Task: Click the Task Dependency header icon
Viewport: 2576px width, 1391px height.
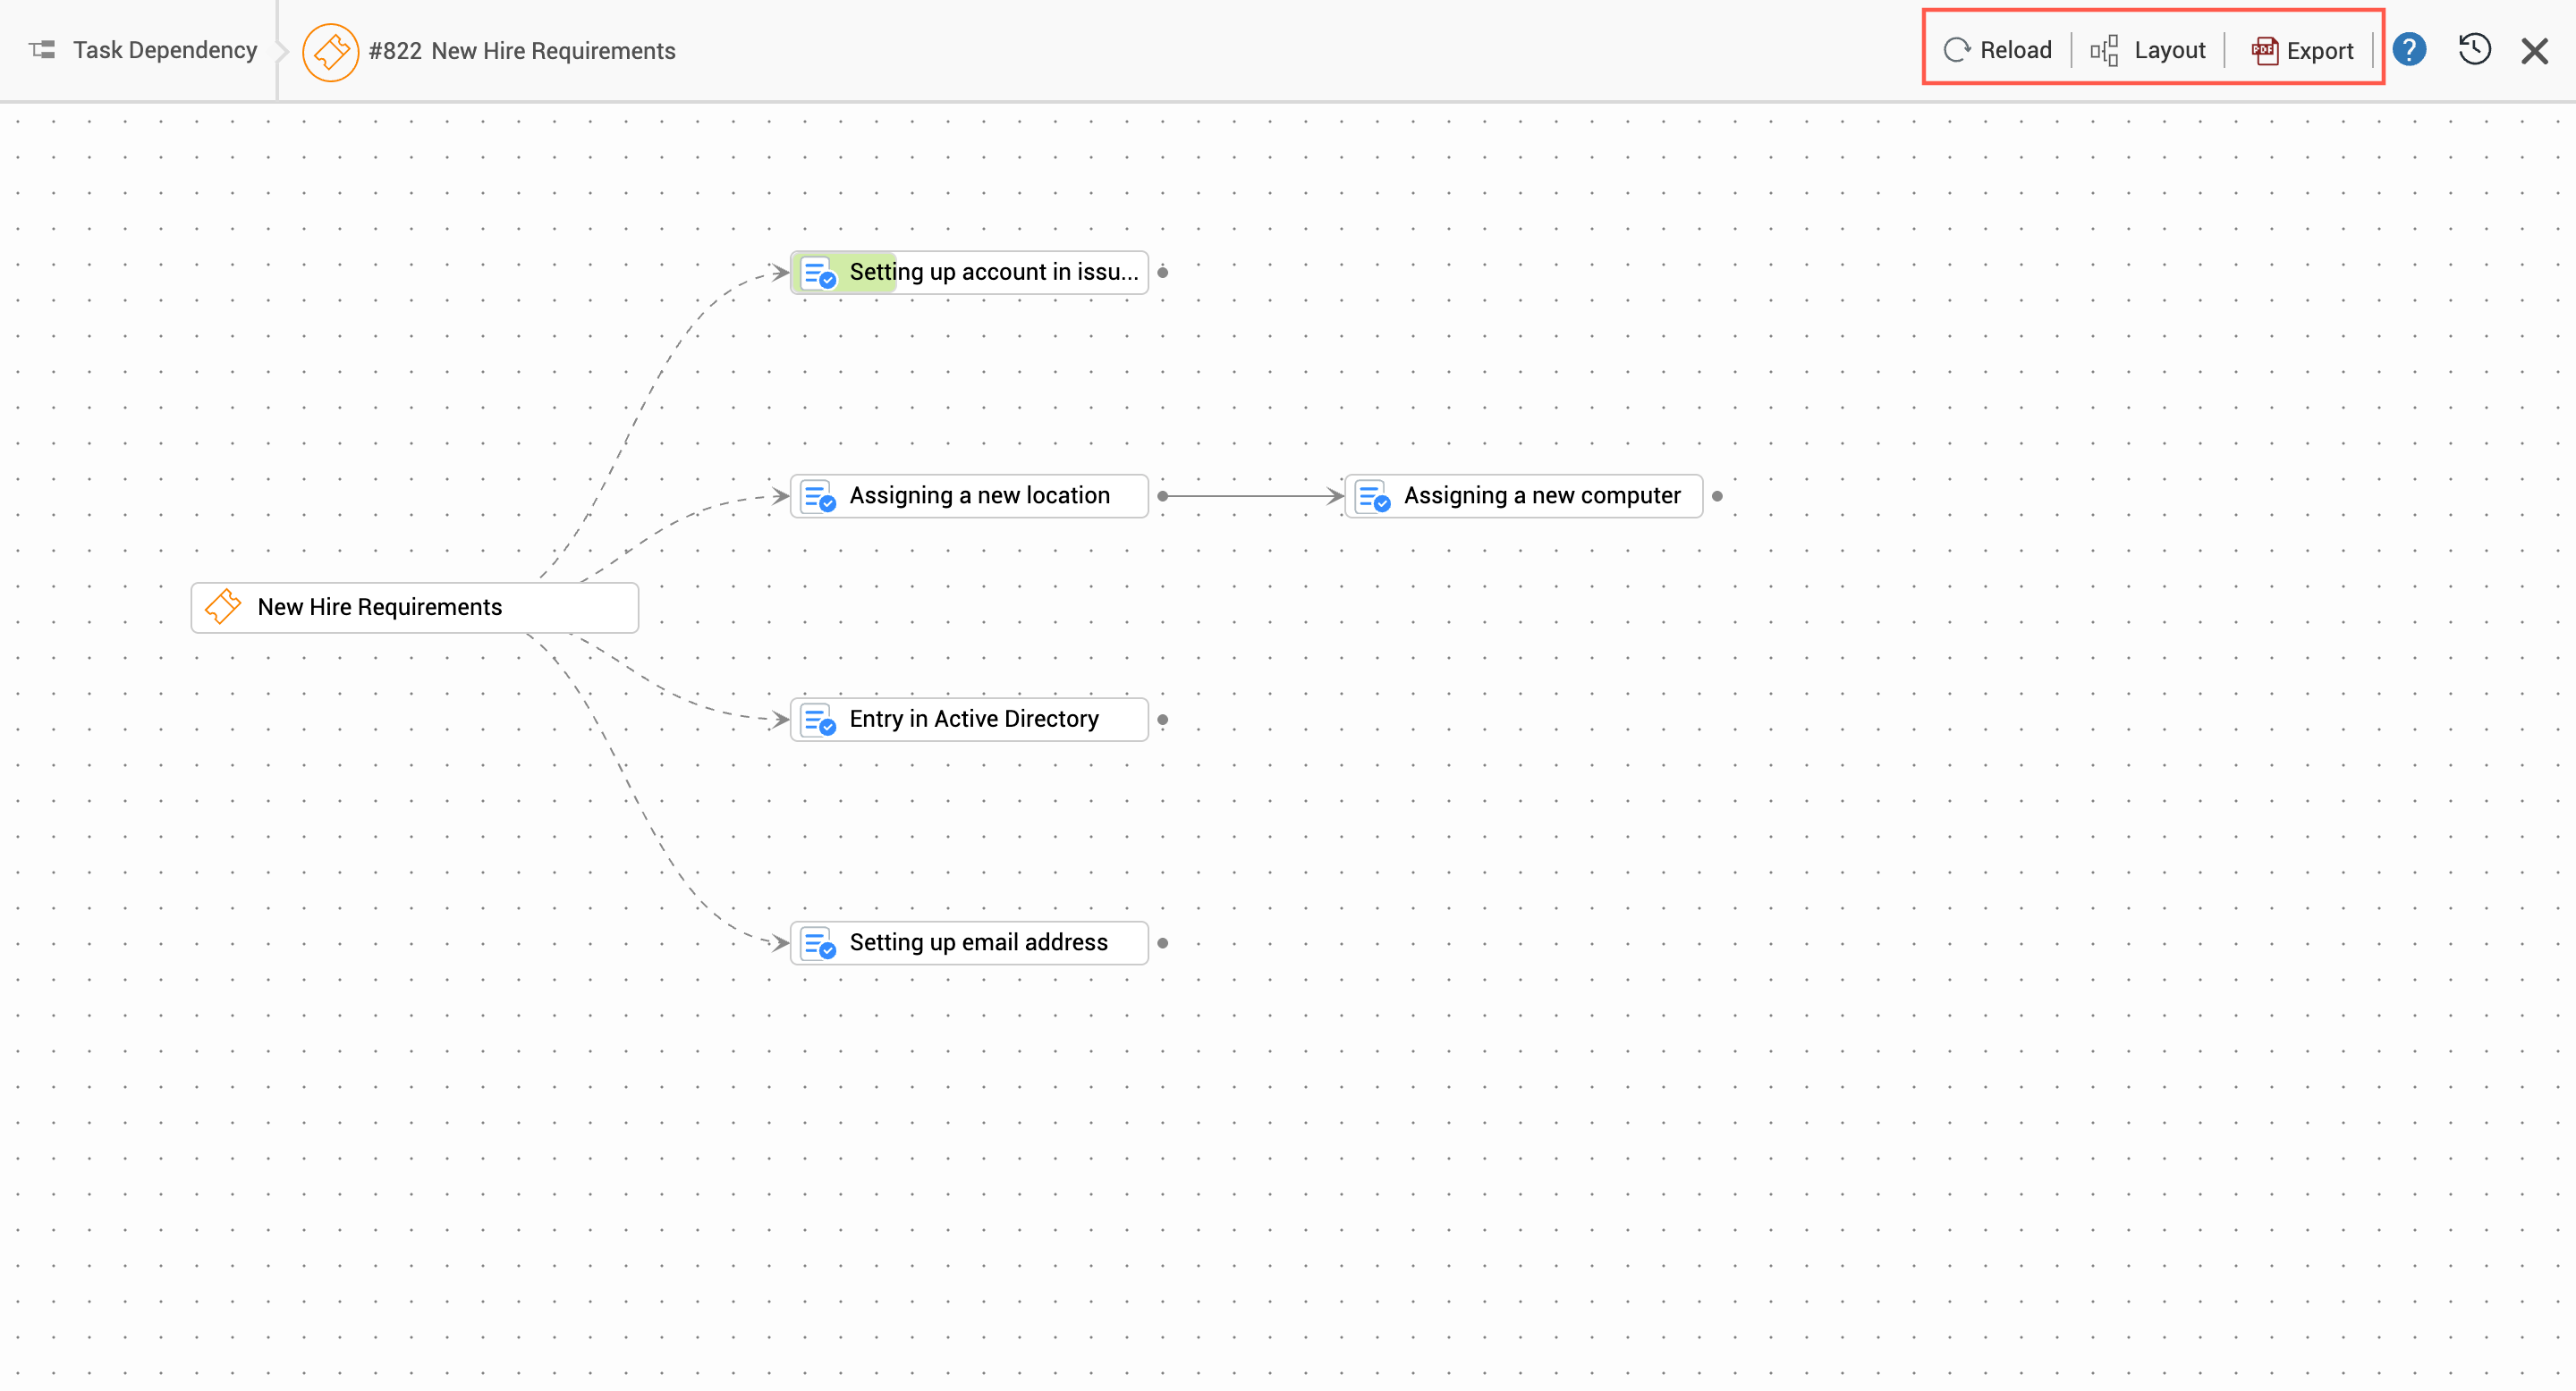Action: (x=42, y=50)
